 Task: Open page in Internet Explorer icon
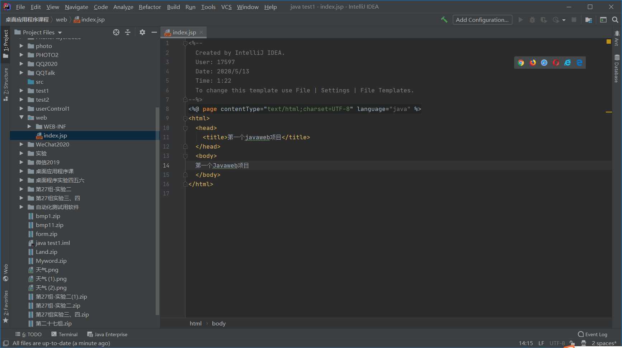pyautogui.click(x=567, y=63)
